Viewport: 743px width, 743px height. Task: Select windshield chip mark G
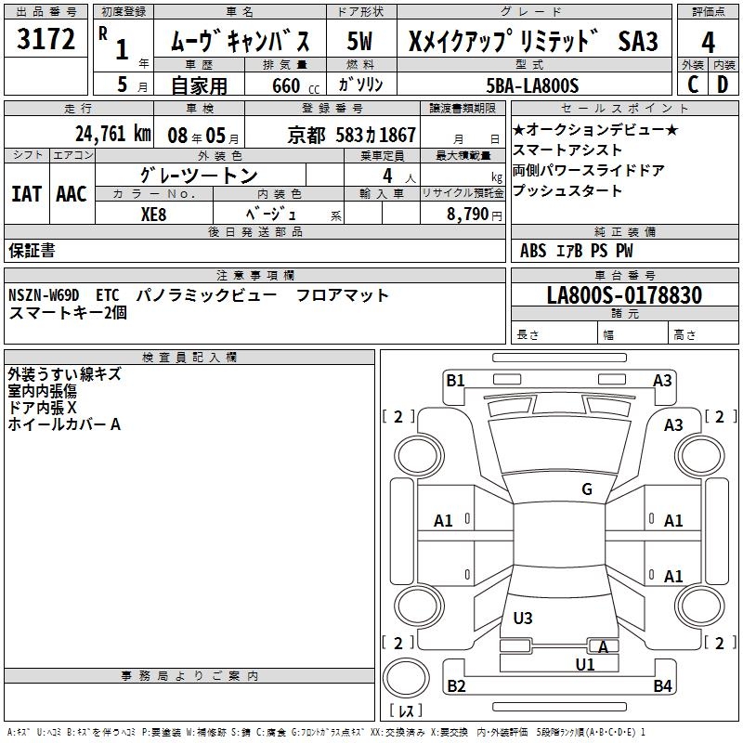point(587,489)
